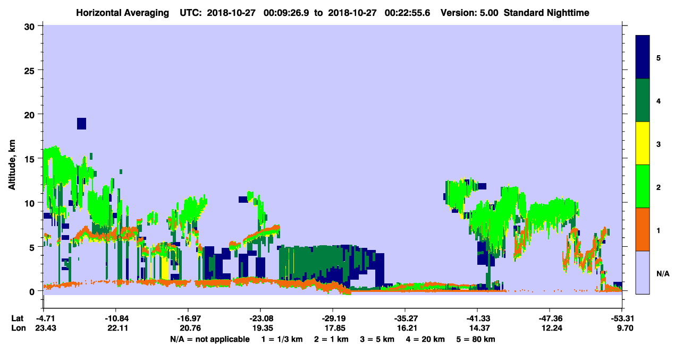The height and width of the screenshot is (354, 691).
Task: Click the altitude tick label 20
Action: click(31, 114)
